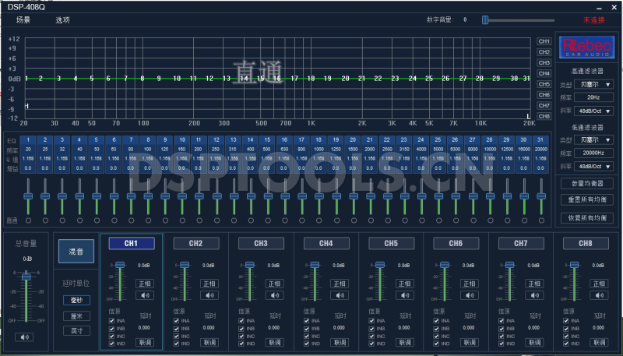623x356 pixels.
Task: Click the 混音 mixer button
Action: click(76, 251)
